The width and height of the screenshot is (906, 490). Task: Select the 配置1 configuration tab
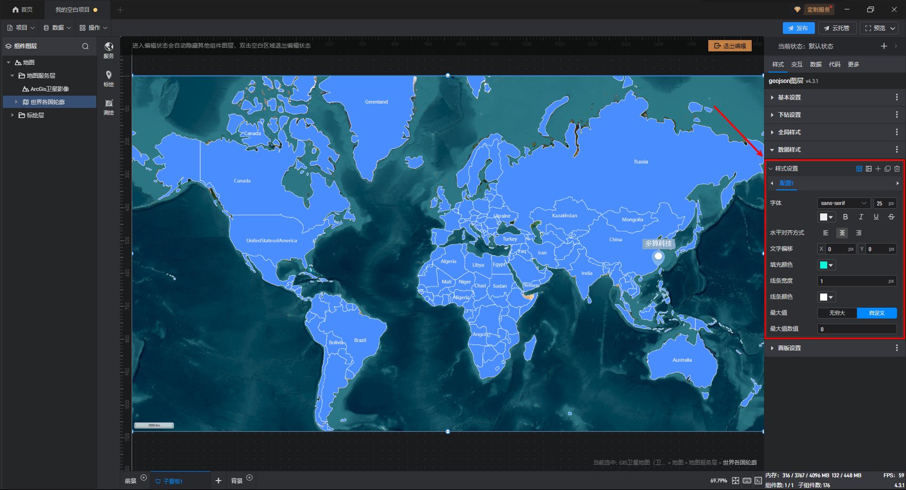coord(786,183)
